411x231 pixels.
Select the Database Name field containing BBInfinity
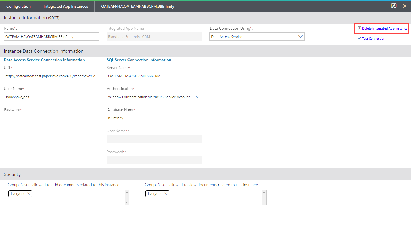154,118
